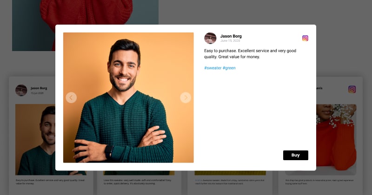
Task: Click the large green sweater photo
Action: tap(128, 97)
